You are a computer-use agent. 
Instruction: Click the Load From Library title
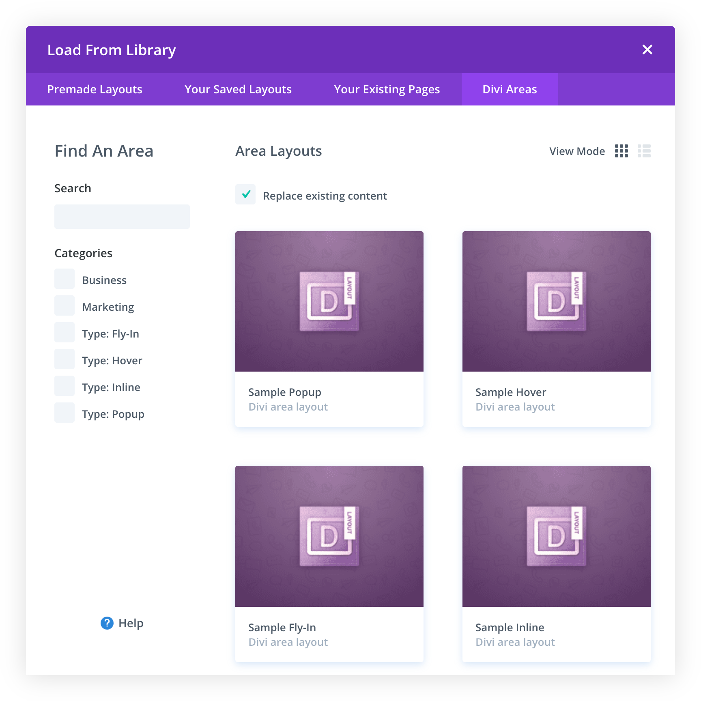112,50
